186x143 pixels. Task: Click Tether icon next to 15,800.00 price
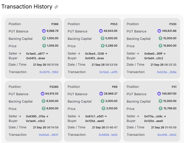(x=160, y=46)
